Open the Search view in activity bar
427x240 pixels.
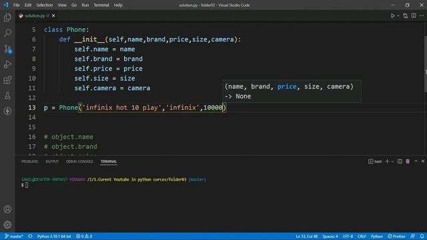coord(7,33)
